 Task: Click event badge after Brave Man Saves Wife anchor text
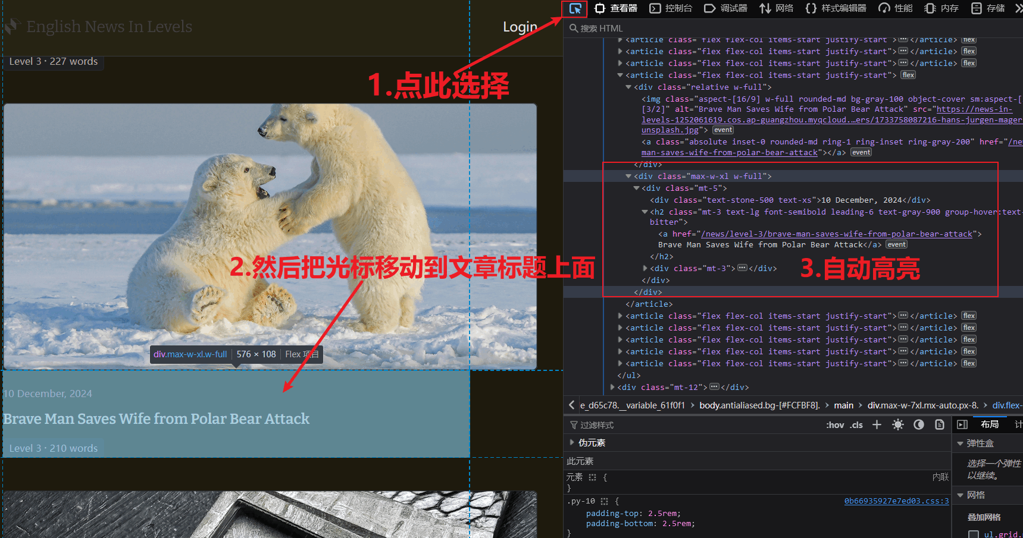coord(896,245)
